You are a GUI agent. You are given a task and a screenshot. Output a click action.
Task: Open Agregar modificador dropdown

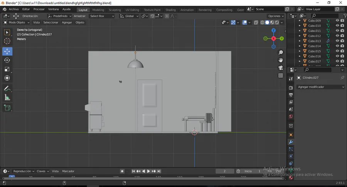321,87
